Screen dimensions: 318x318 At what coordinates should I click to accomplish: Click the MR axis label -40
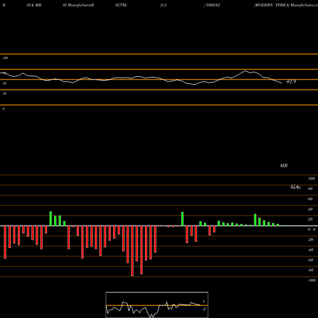pos(310,250)
